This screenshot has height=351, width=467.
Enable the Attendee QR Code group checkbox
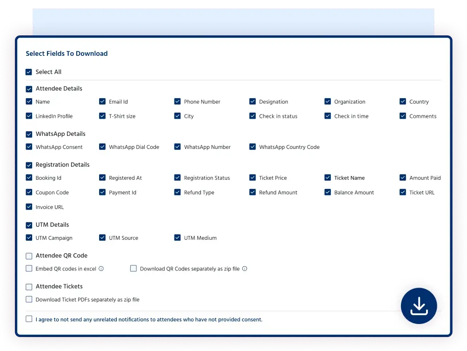29,256
